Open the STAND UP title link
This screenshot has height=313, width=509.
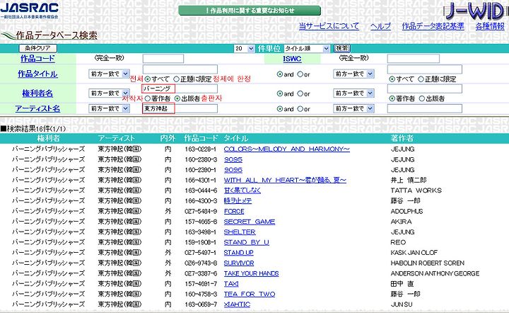(239, 253)
